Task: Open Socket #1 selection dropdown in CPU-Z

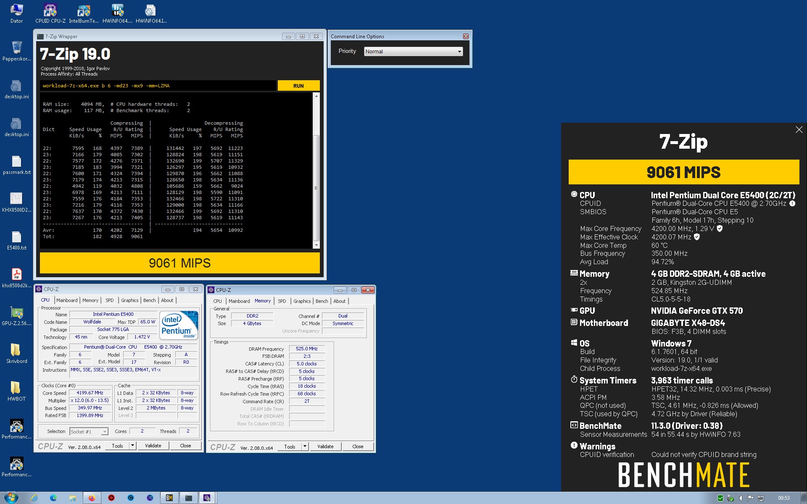Action: coord(89,431)
